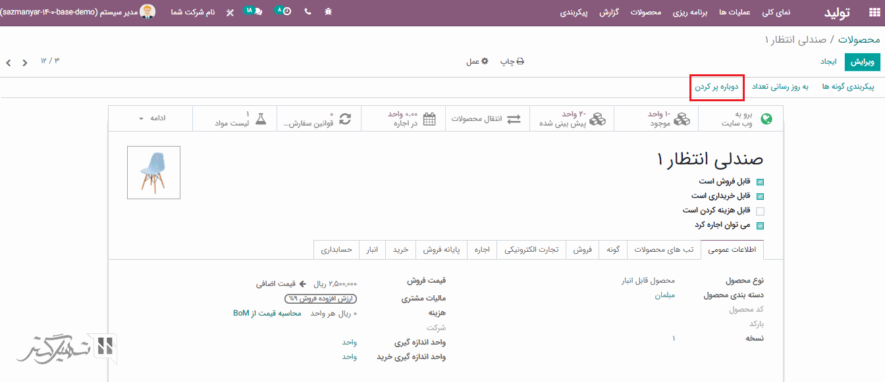Screen dimensions: 885x382
Task: Open لیست مواد bill of materials flask button
Action: [x=234, y=119]
